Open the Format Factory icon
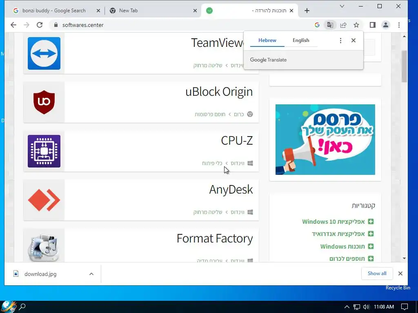This screenshot has height=313, width=418. [44, 247]
